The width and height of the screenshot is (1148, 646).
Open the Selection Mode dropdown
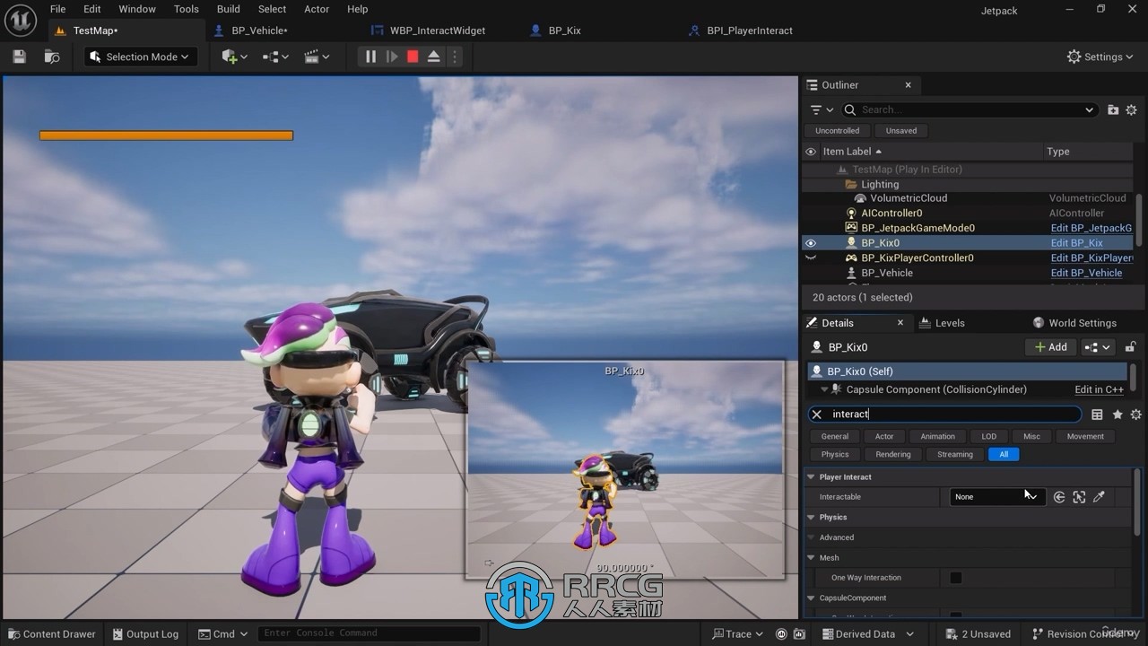click(141, 57)
